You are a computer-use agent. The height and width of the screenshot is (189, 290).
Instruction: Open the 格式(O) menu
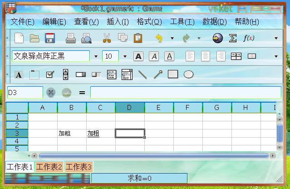(x=149, y=22)
